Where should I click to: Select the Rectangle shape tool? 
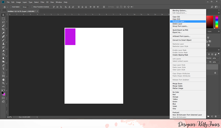click(x=3, y=76)
